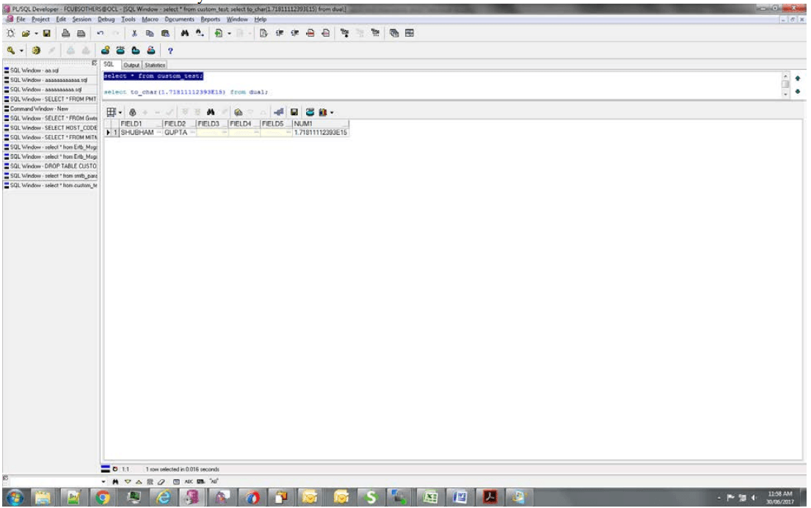Viewport: 811px width, 508px height.
Task: Expand the chart icon dropdown arrow
Action: point(332,112)
